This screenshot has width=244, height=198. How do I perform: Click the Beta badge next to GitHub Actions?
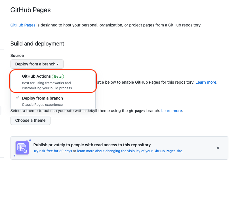point(58,76)
